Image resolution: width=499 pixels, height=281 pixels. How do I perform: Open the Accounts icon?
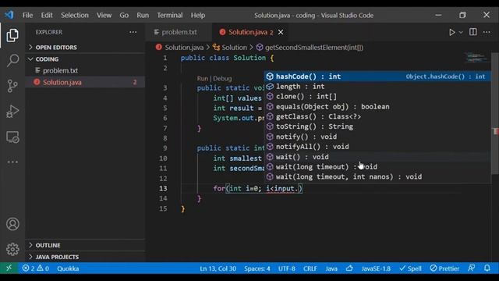[12, 224]
